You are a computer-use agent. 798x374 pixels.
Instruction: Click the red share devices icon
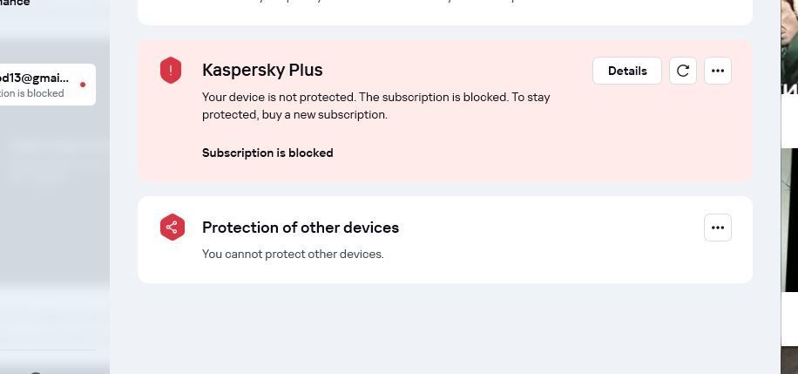pos(172,228)
